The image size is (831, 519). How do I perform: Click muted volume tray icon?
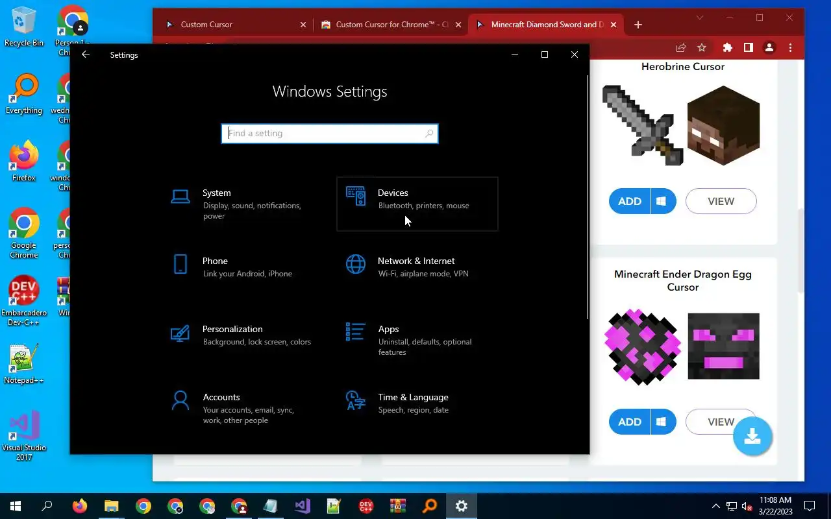click(747, 506)
